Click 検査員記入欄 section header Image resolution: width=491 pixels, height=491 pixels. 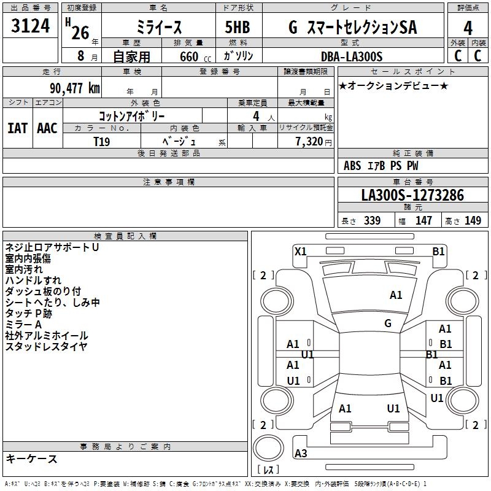[x=125, y=236]
